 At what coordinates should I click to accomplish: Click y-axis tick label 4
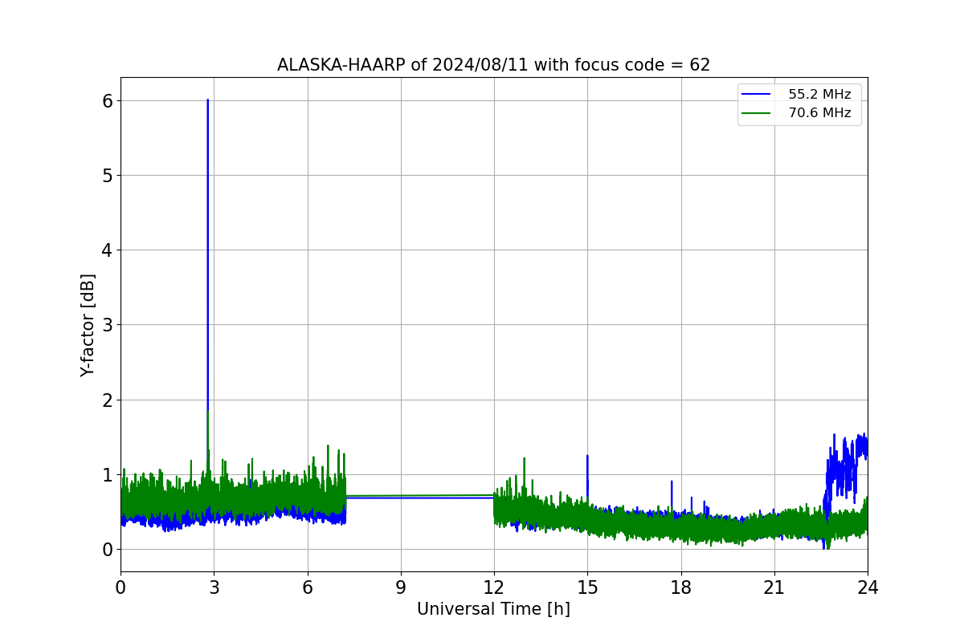click(x=107, y=250)
